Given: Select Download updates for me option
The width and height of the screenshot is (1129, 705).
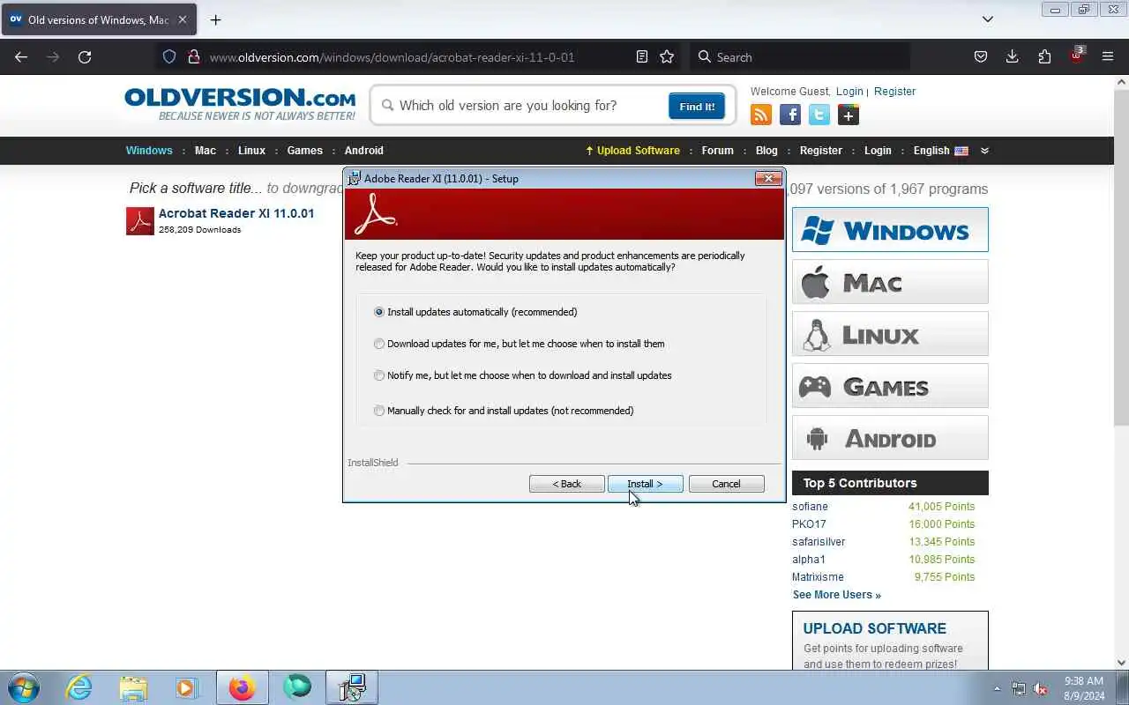Looking at the screenshot, I should [x=520, y=344].
